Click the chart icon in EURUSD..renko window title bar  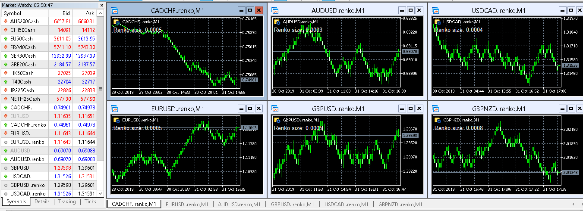tap(114, 109)
